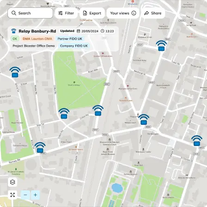
Task: Open the Your views menu
Action: click(x=123, y=13)
